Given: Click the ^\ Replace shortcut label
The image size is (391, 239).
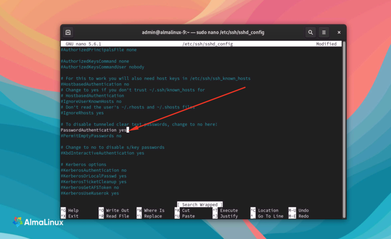Looking at the screenshot, I should (149, 216).
